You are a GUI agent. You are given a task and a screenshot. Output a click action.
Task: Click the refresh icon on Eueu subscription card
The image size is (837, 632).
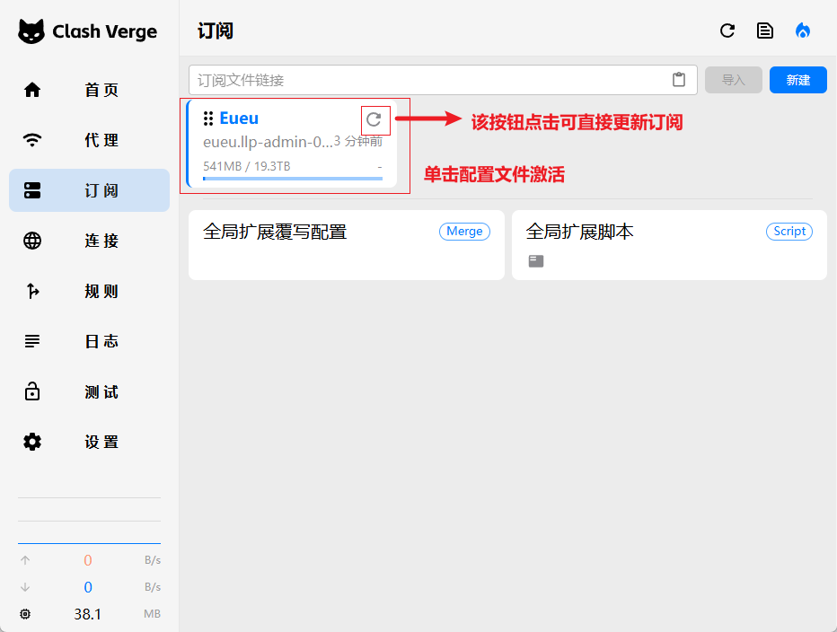374,119
